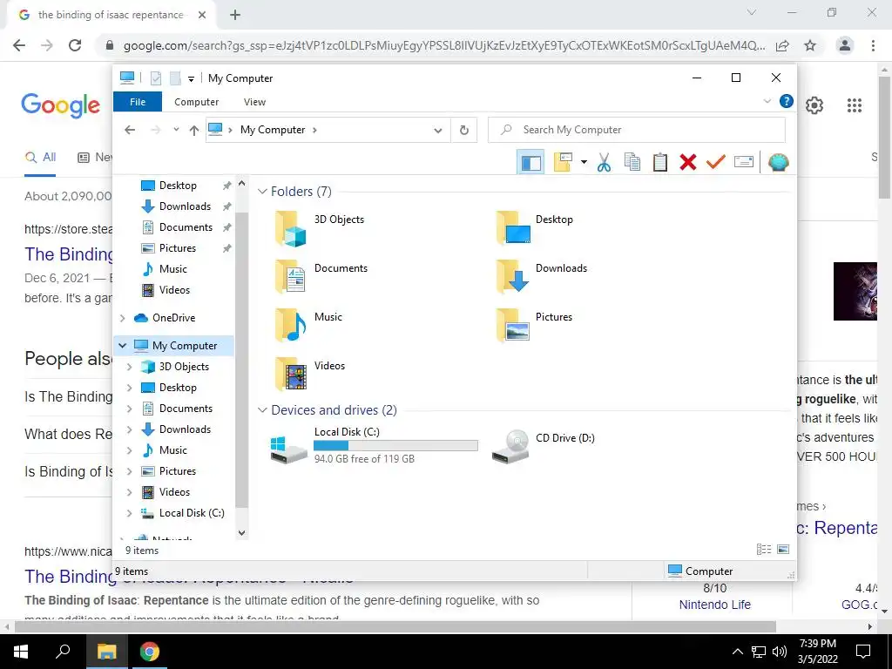Open Chrome profile avatar menu

tap(845, 45)
